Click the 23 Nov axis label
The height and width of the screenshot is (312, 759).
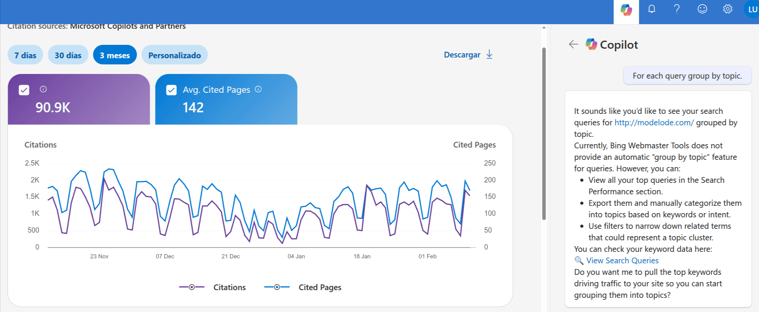click(x=99, y=256)
